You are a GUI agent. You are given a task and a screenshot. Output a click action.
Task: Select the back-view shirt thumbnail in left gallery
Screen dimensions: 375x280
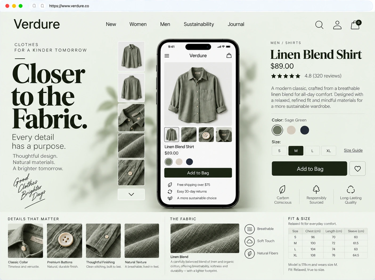coord(131,88)
